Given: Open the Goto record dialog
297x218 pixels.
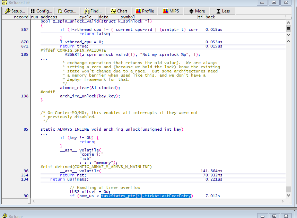Looking at the screenshot, I should [67, 11].
